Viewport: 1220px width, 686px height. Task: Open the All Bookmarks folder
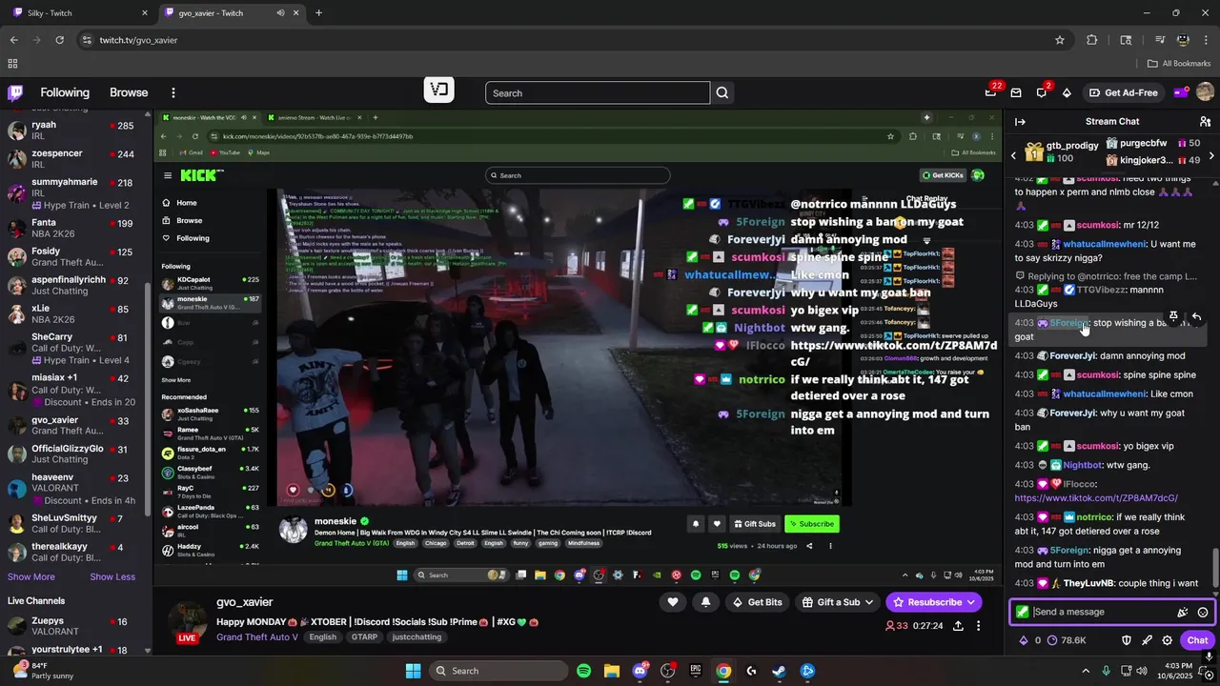(1179, 64)
